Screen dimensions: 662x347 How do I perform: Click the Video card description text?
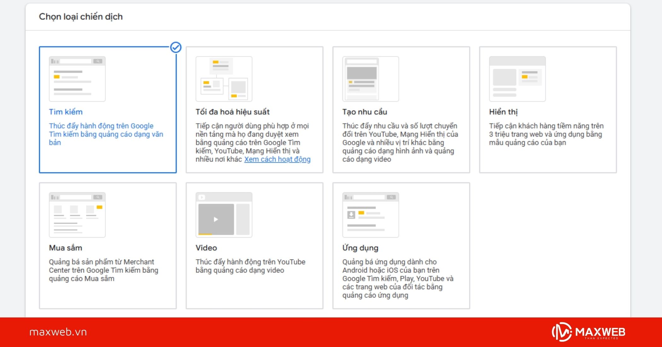click(250, 266)
